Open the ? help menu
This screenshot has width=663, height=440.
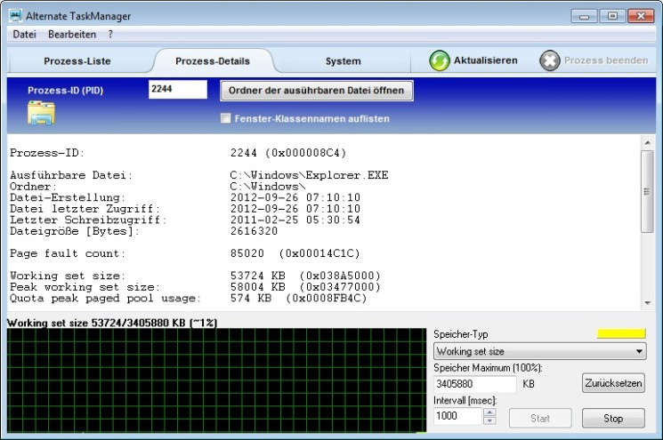110,34
